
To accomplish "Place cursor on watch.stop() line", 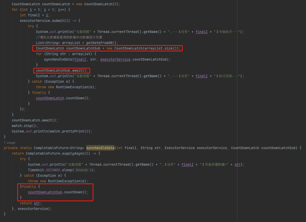I will point(24,126).
